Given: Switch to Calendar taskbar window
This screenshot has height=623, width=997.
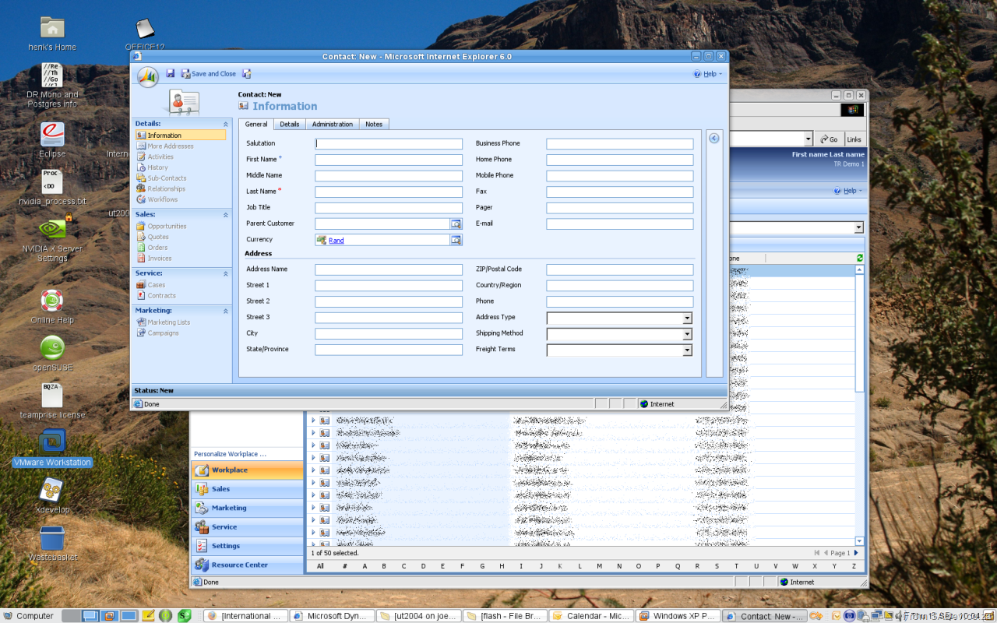Looking at the screenshot, I should coord(591,615).
